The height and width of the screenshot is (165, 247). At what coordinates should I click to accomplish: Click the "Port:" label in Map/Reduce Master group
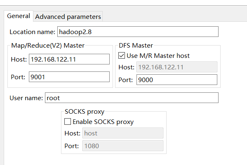[18, 77]
